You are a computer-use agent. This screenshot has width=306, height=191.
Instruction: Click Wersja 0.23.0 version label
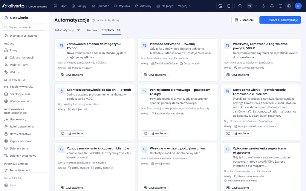[x=12, y=178]
